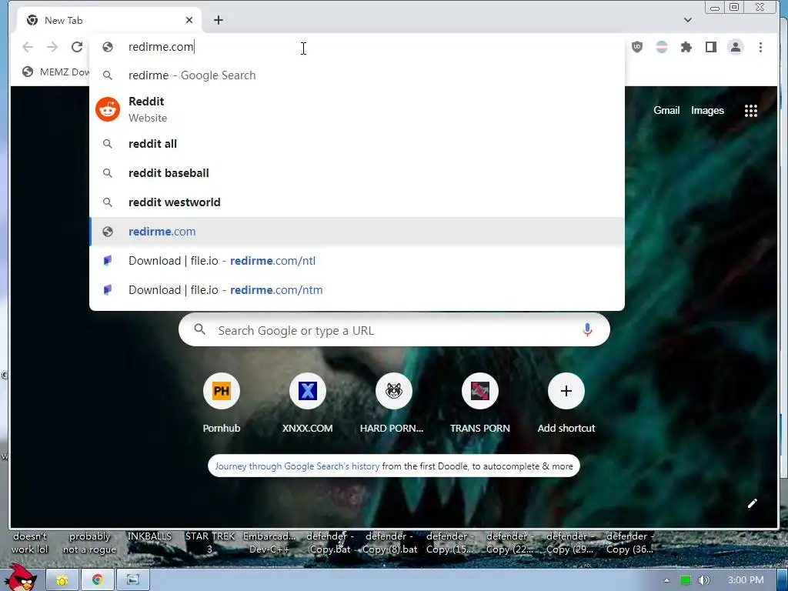Select 'defender - Copy (8).bat' desktop file
The image size is (788, 591).
389,543
